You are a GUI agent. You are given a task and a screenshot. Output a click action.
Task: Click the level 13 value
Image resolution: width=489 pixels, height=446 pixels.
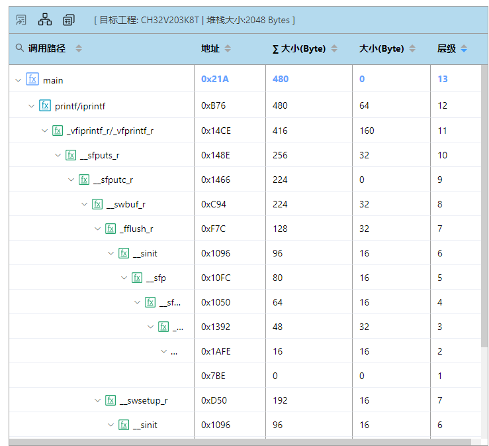[443, 79]
